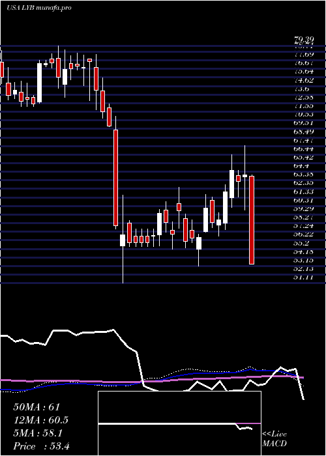This screenshot has height=456, width=326.
Task: Select the 63.38 price axis label
Action: click(x=303, y=175)
